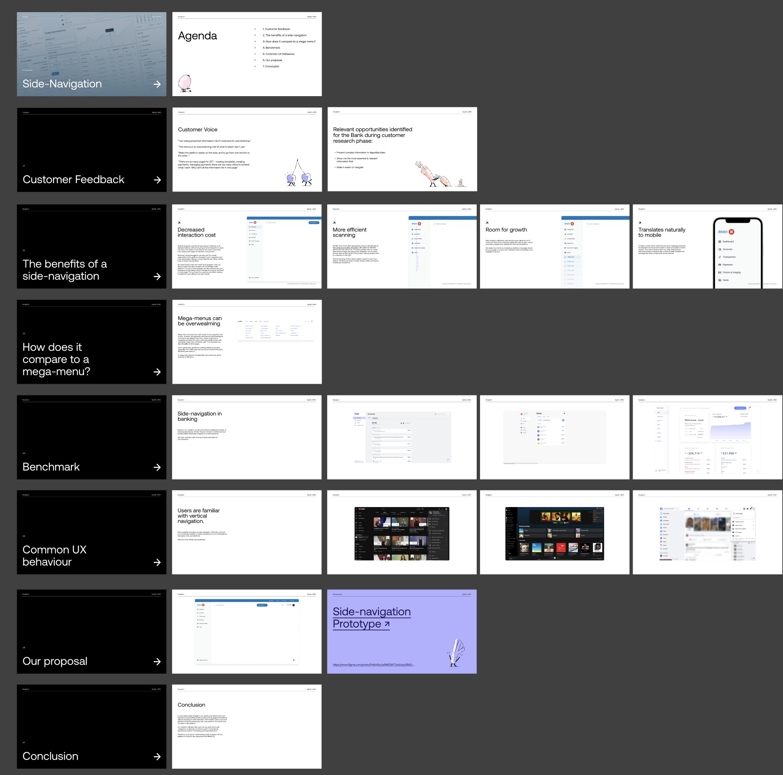Click the diagonal arrow icon above 'More efficient scanning'

[x=334, y=223]
